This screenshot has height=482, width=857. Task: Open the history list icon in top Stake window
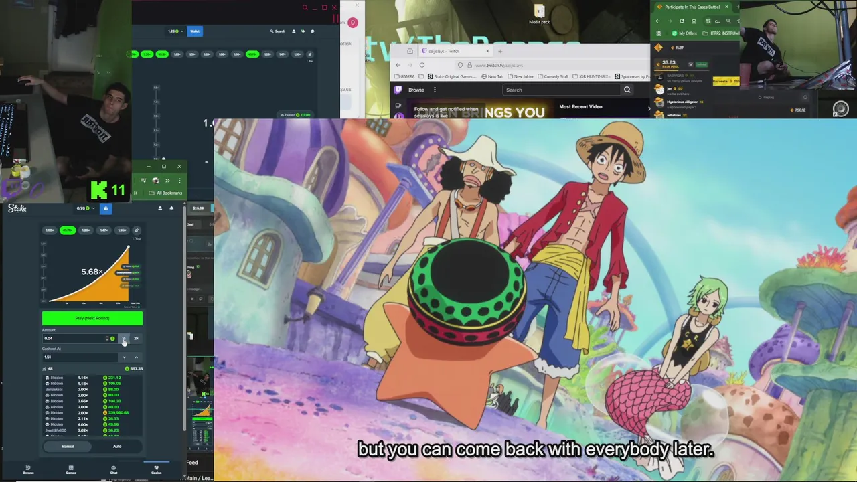(310, 54)
